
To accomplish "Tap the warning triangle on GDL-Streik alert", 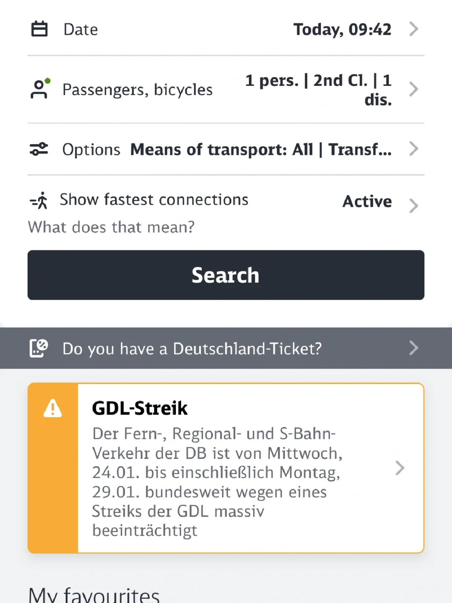I will 53,408.
